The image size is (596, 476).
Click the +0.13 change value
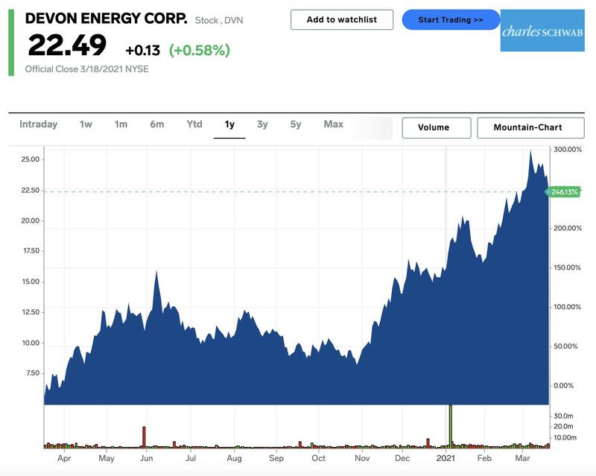(x=142, y=51)
